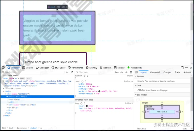Click the ellipsis badge in the head row
Screen dimensions: 194x131
point(12,88)
